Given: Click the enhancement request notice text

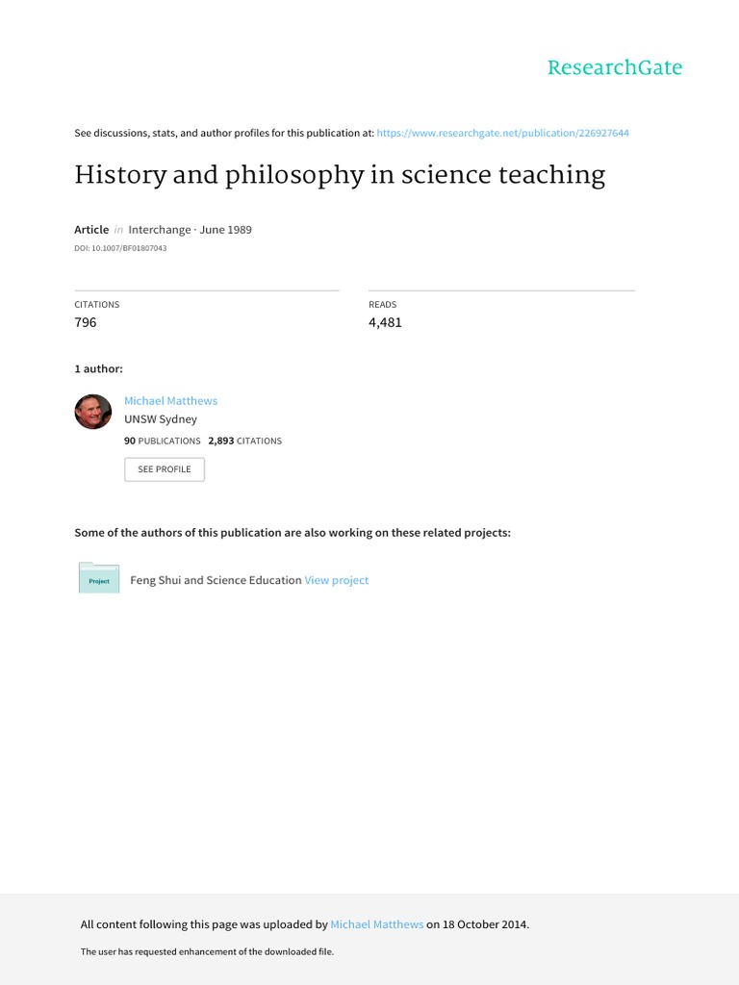Looking at the screenshot, I should 207,951.
